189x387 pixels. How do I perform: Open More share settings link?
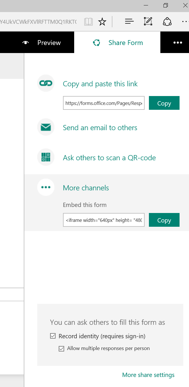coord(148,375)
